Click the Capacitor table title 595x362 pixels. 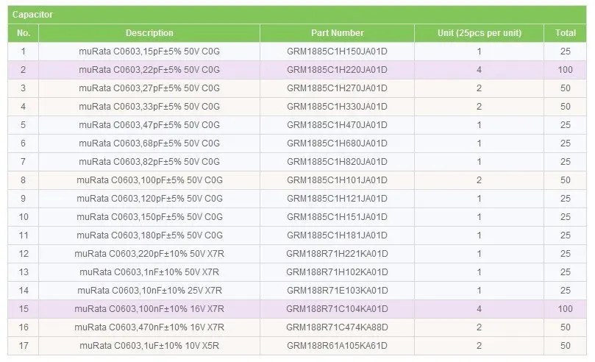tap(32, 15)
